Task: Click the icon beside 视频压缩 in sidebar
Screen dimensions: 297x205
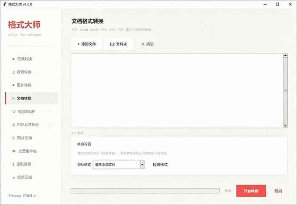Action: click(14, 177)
